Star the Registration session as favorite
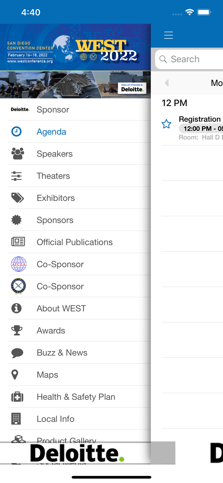 click(166, 124)
